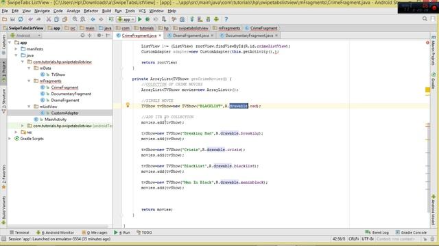Select CrimeFragment in project tree
The image size is (439, 246).
pos(64,87)
